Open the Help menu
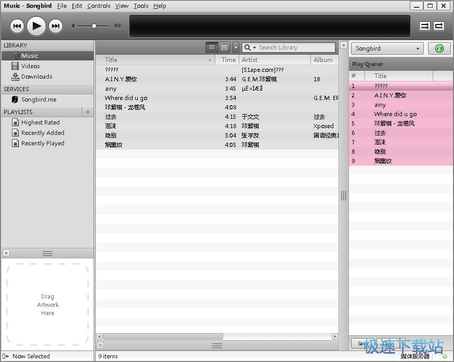Viewport: 454px width, 362px height. 160,6
